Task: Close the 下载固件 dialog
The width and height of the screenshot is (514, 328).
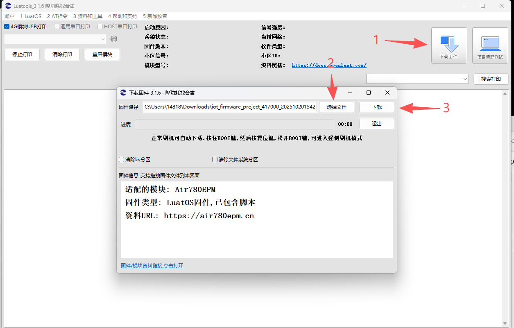Action: point(387,93)
